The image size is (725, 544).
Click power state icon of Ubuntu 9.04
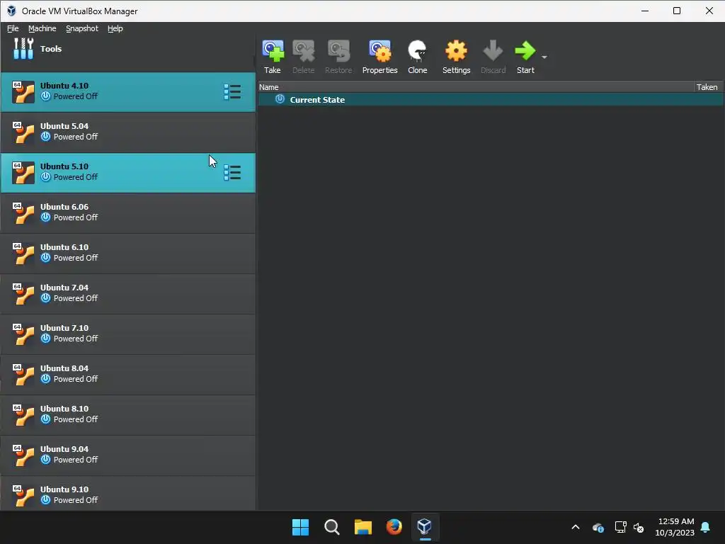click(45, 460)
